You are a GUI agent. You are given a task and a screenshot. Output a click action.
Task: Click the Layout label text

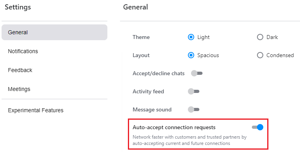click(141, 55)
